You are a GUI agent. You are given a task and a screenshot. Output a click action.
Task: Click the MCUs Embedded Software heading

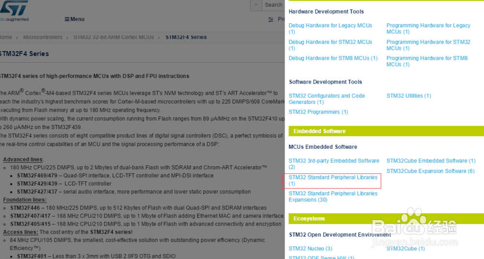pos(323,147)
